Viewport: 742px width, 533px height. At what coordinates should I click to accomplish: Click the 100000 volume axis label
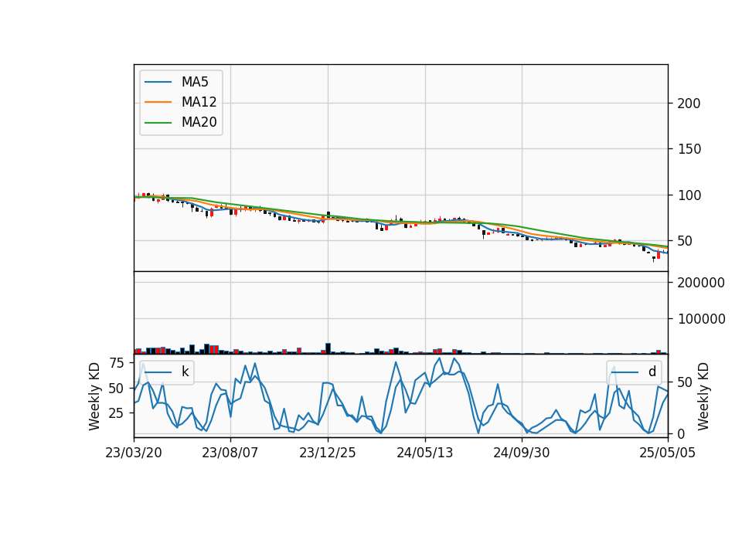pyautogui.click(x=701, y=319)
